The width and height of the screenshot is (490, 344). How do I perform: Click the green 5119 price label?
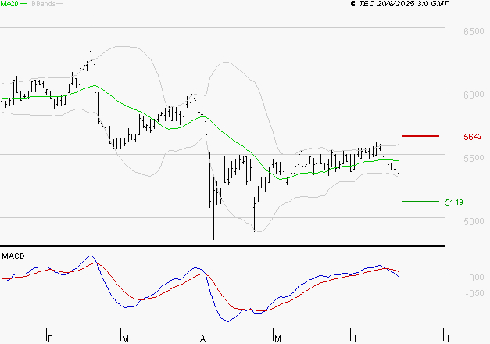click(x=454, y=202)
